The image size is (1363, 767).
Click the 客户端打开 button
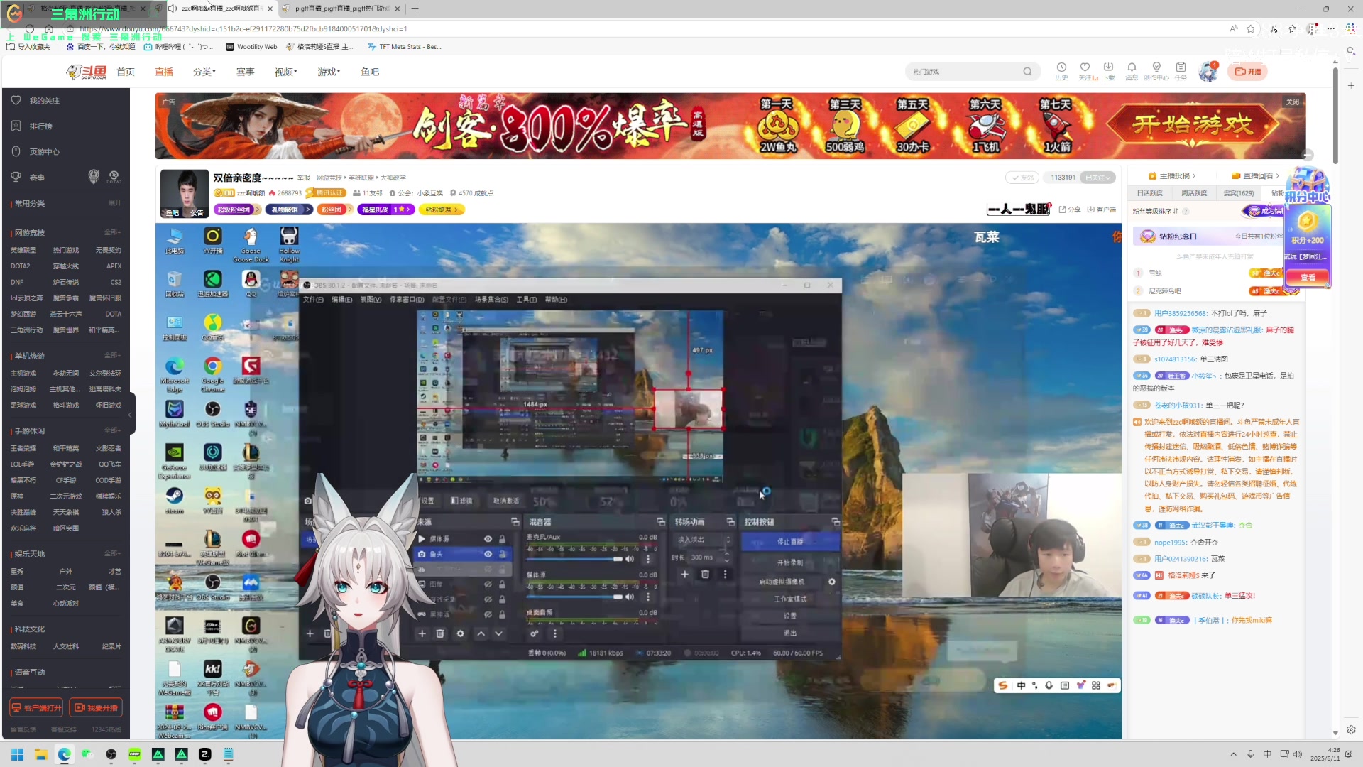point(36,707)
